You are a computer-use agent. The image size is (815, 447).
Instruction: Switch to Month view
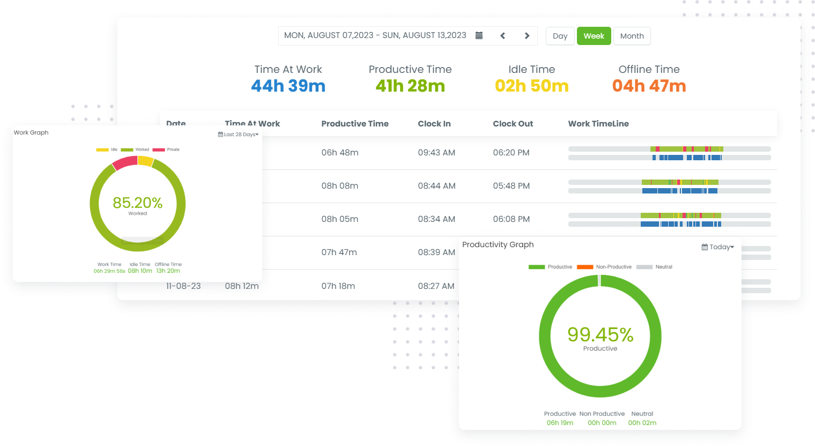[x=632, y=36]
